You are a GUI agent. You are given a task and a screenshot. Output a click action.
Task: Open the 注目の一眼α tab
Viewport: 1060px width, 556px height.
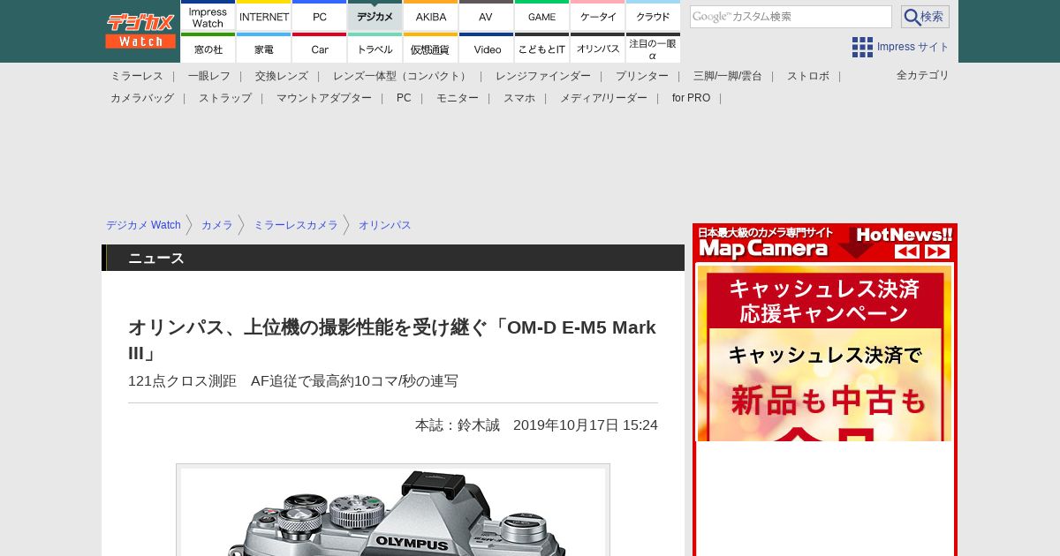point(654,48)
